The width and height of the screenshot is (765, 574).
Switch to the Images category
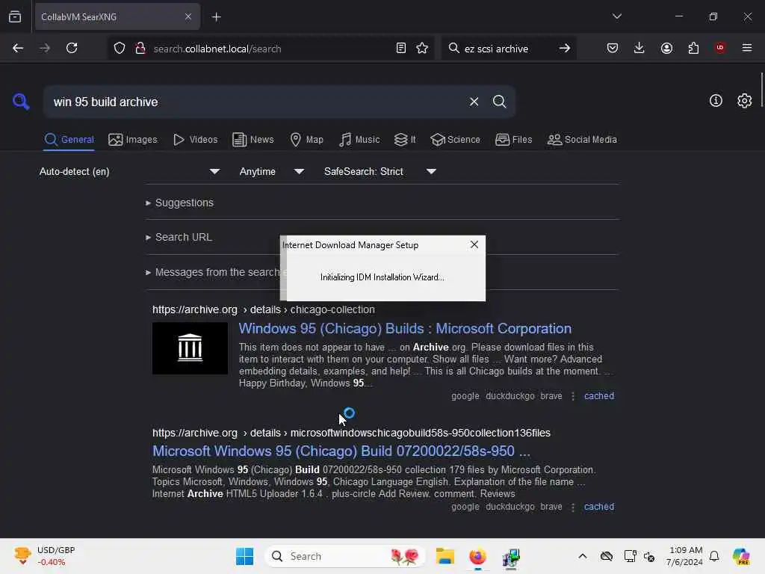tap(133, 140)
